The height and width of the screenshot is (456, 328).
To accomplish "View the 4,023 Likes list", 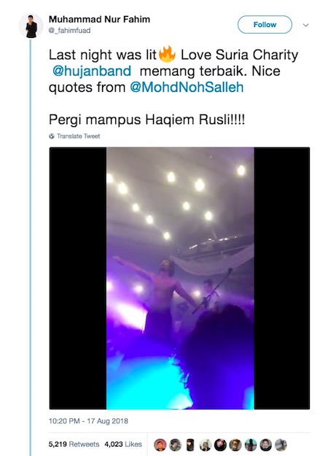I will coord(123,444).
